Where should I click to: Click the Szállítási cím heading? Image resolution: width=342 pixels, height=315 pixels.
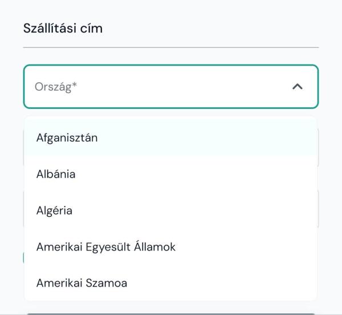[x=63, y=28]
